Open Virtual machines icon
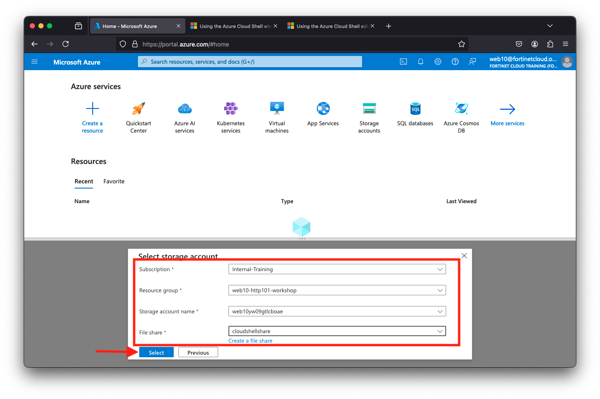Viewport: 600px width, 399px height. tap(277, 108)
